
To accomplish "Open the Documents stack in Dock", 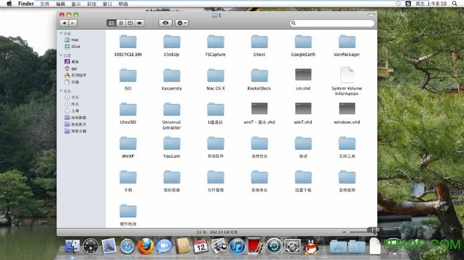I will point(356,246).
